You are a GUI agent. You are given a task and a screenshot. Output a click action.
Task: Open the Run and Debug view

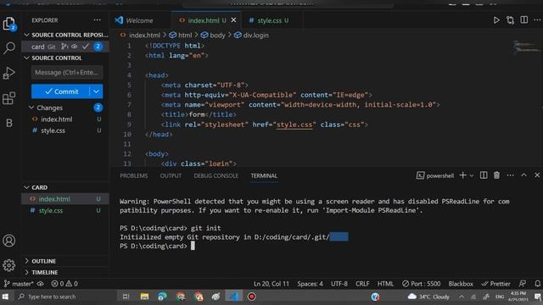pyautogui.click(x=9, y=73)
